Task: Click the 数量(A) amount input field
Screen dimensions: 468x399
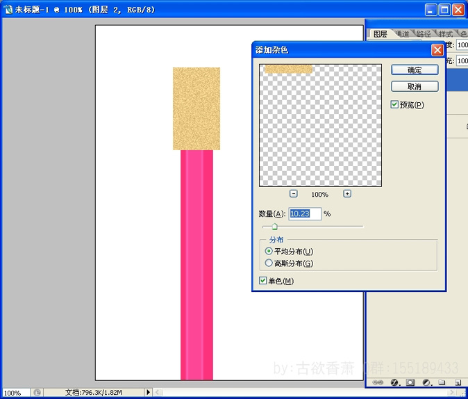Action: pyautogui.click(x=305, y=213)
